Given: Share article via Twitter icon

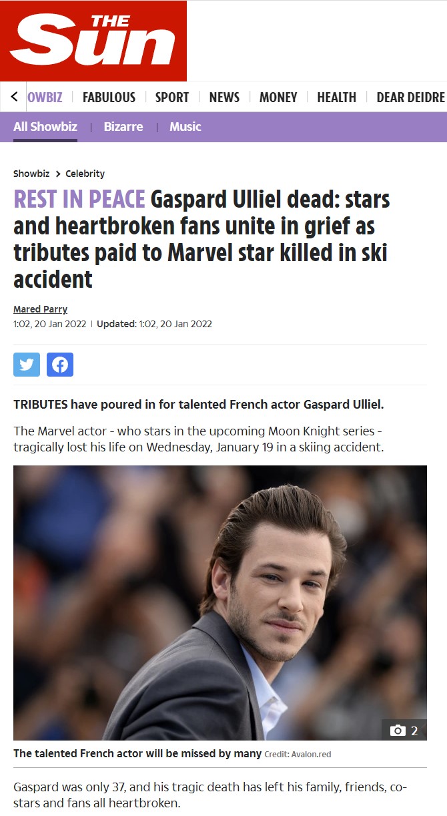Looking at the screenshot, I should 27,365.
